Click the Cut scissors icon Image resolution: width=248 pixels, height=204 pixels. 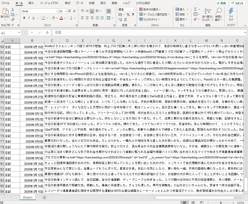[x=12, y=10]
